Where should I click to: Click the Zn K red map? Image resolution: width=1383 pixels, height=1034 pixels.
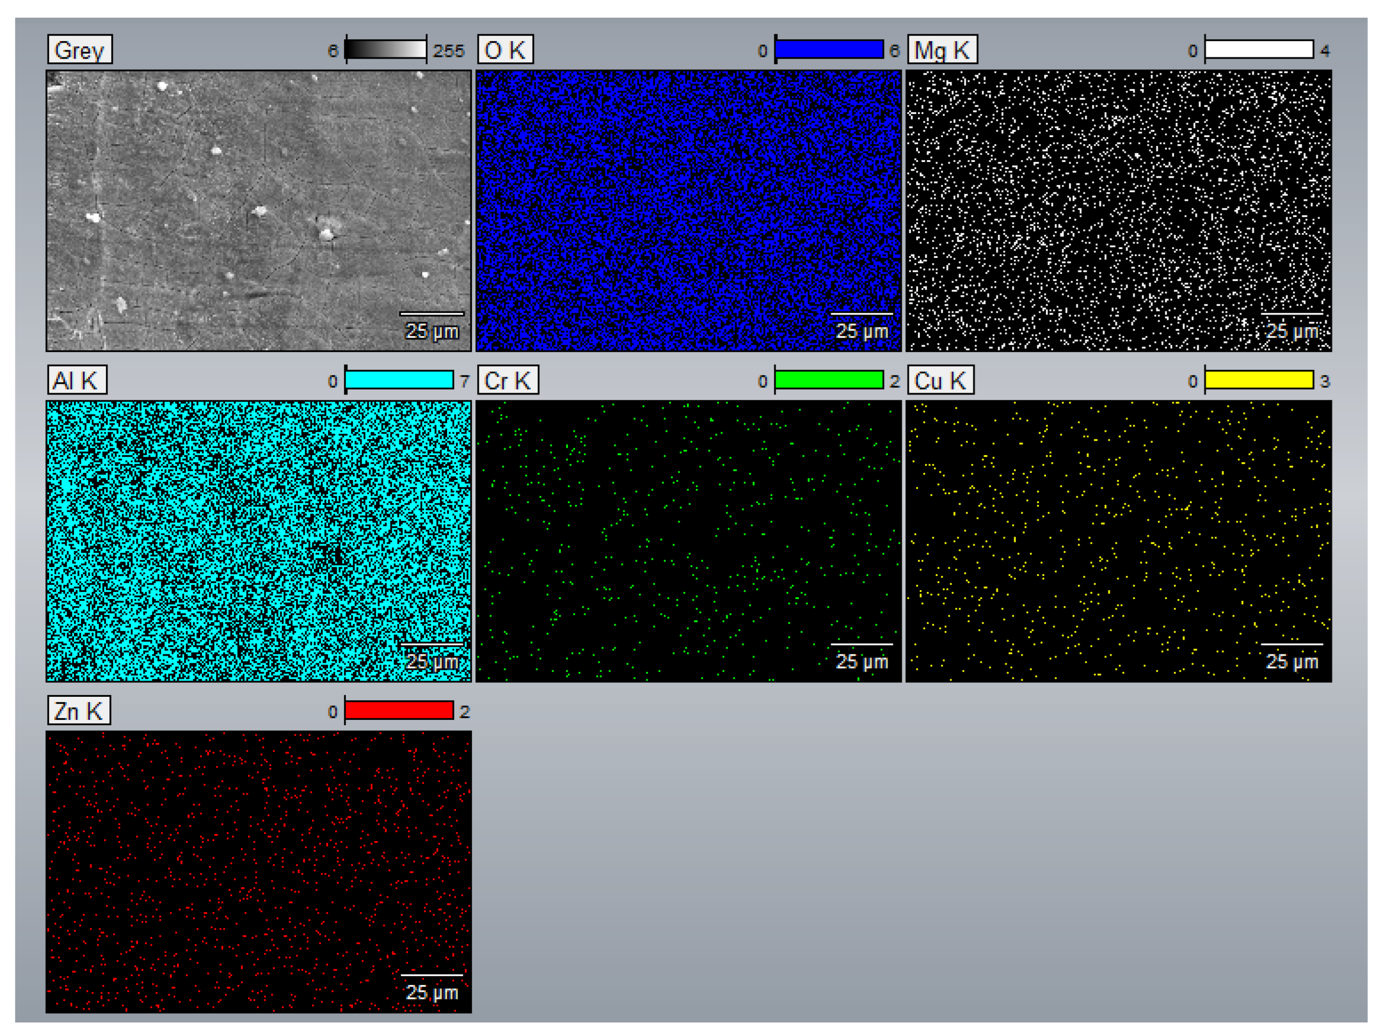(258, 871)
